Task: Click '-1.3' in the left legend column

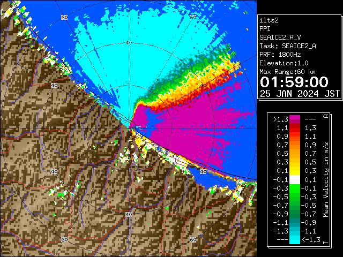Action: click(x=281, y=231)
